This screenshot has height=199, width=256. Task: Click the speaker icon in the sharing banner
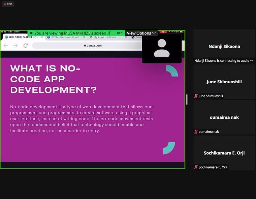[x=32, y=33]
